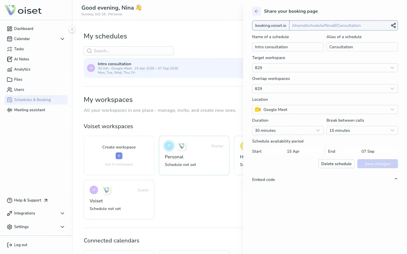
Task: Click the V avatar on Voiset workspace
Action: (x=94, y=190)
